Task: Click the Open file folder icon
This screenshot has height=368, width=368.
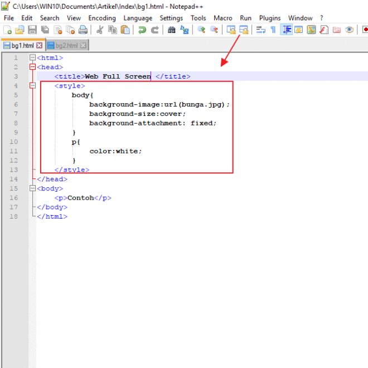Action: [20, 30]
